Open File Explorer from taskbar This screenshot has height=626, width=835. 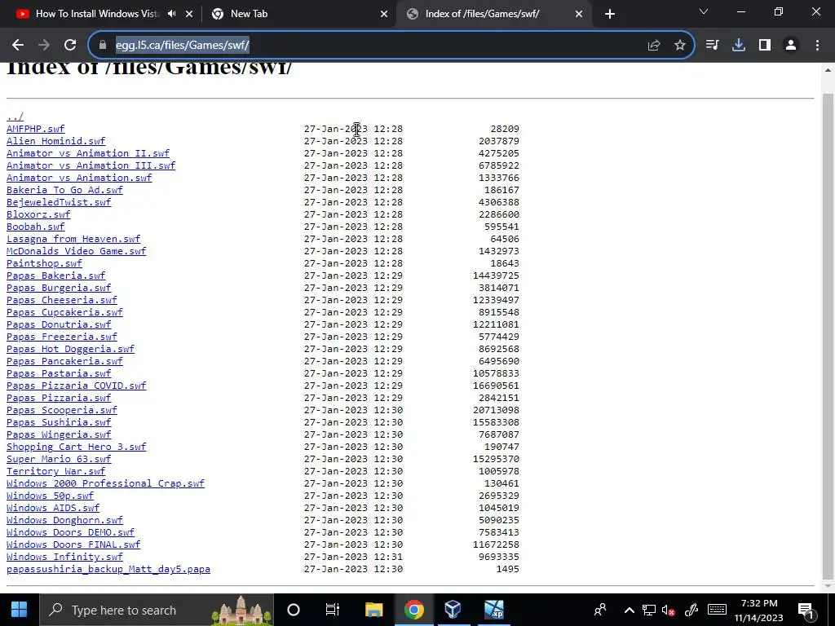pos(373,610)
